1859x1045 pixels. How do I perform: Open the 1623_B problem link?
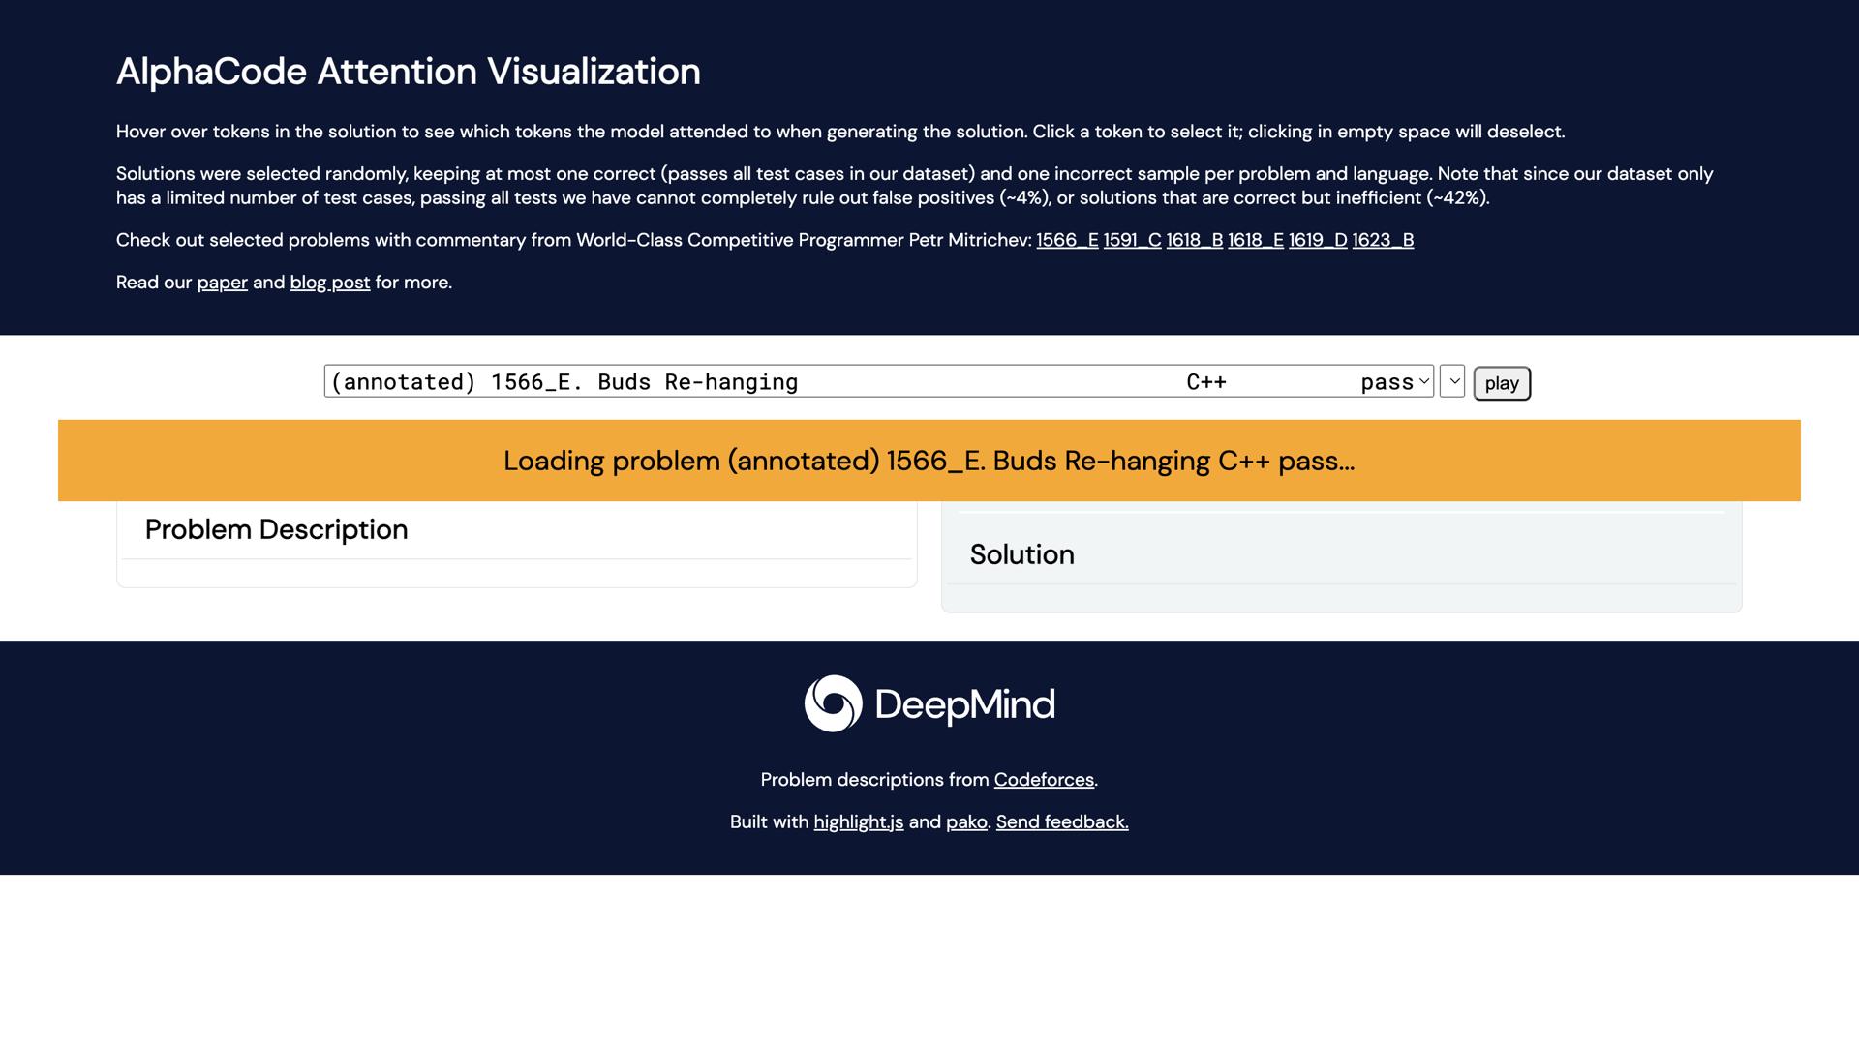point(1382,240)
